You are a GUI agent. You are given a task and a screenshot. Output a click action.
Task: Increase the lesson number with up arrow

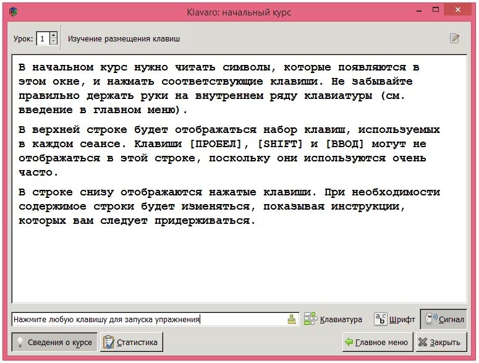pos(53,35)
